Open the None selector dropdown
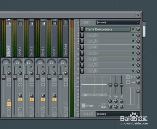This screenshot has width=157, height=129. click(93, 106)
